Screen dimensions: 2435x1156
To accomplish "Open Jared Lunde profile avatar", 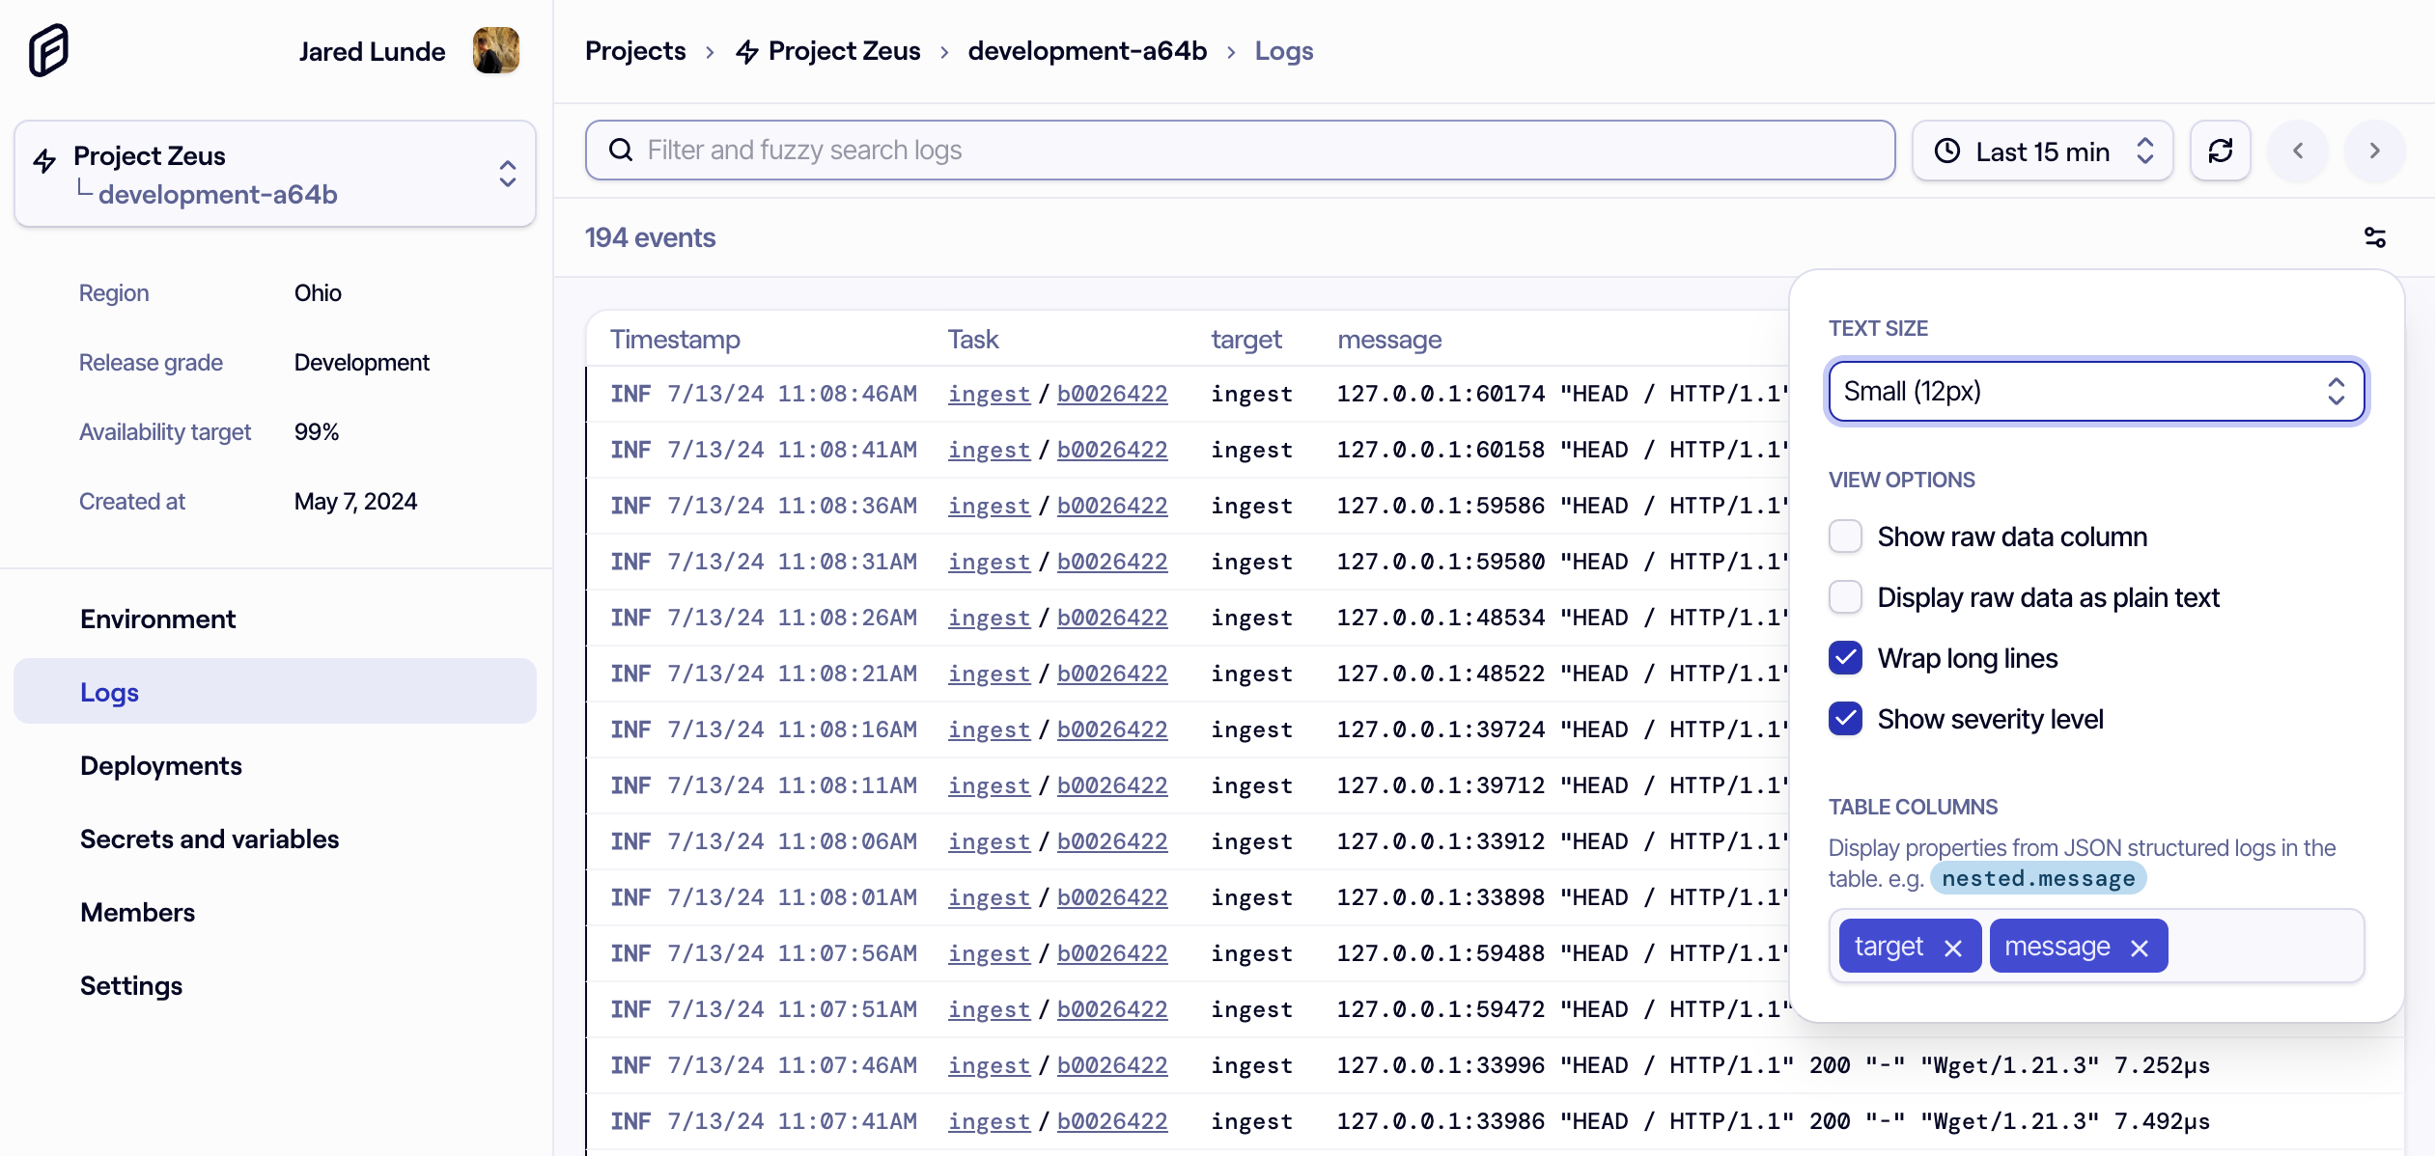I will 496,50.
